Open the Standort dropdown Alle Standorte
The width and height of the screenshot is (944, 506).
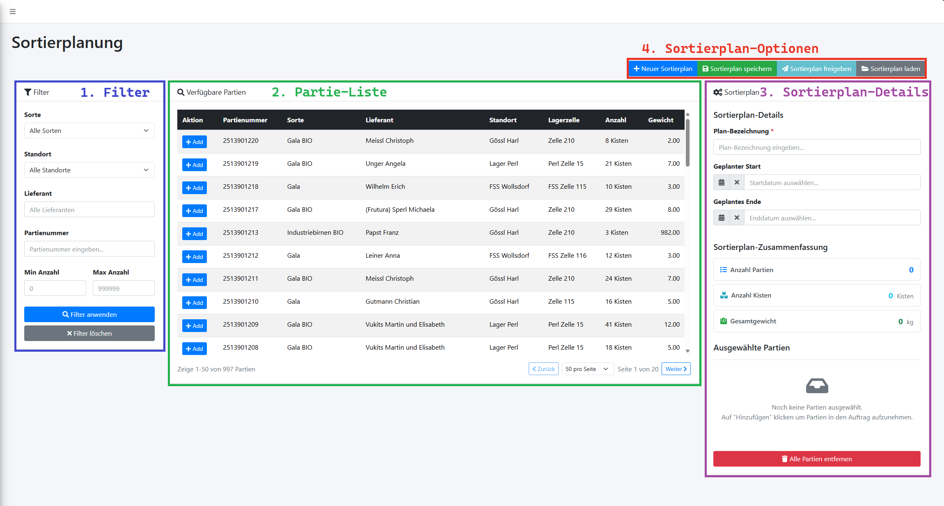click(x=89, y=170)
